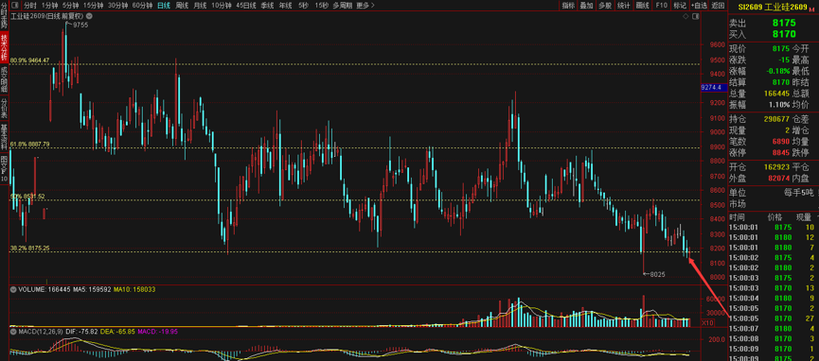
Task: Click the 返回 back button
Action: click(x=718, y=6)
